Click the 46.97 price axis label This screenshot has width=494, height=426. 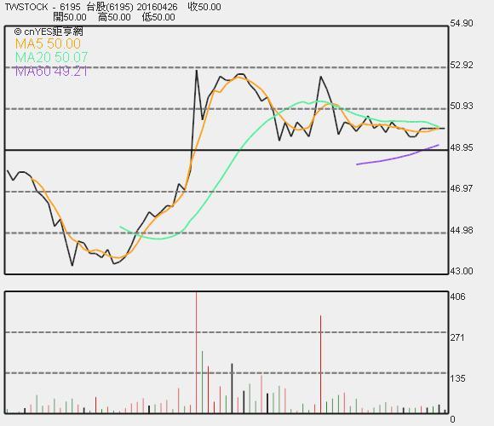coord(462,188)
